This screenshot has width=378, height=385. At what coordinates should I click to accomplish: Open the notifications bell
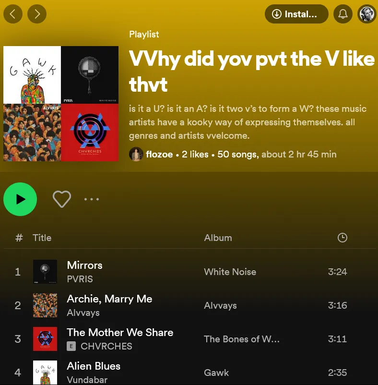[343, 14]
